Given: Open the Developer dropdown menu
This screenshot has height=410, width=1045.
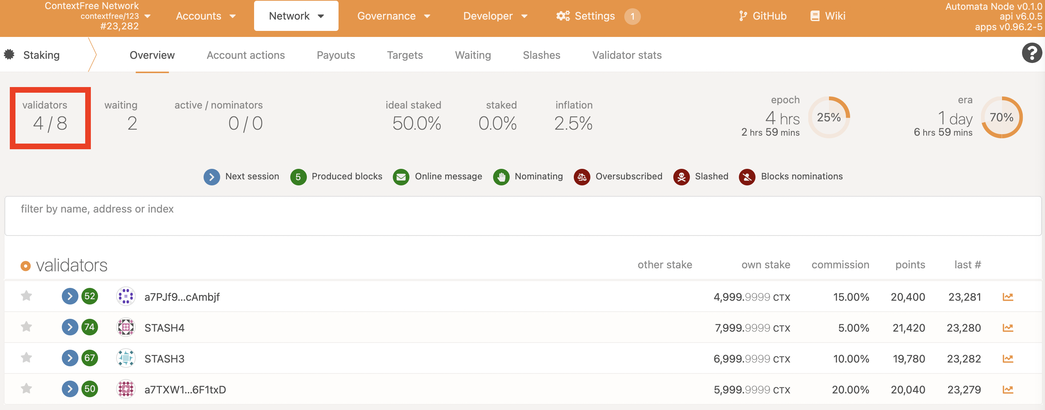Looking at the screenshot, I should [495, 16].
